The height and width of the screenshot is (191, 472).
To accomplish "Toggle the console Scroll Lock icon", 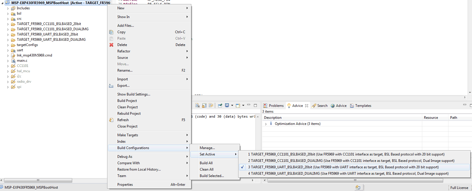I will point(204,105).
